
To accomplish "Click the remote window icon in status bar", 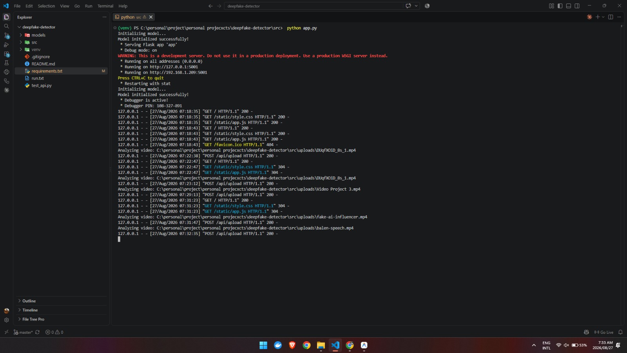I will [6, 332].
